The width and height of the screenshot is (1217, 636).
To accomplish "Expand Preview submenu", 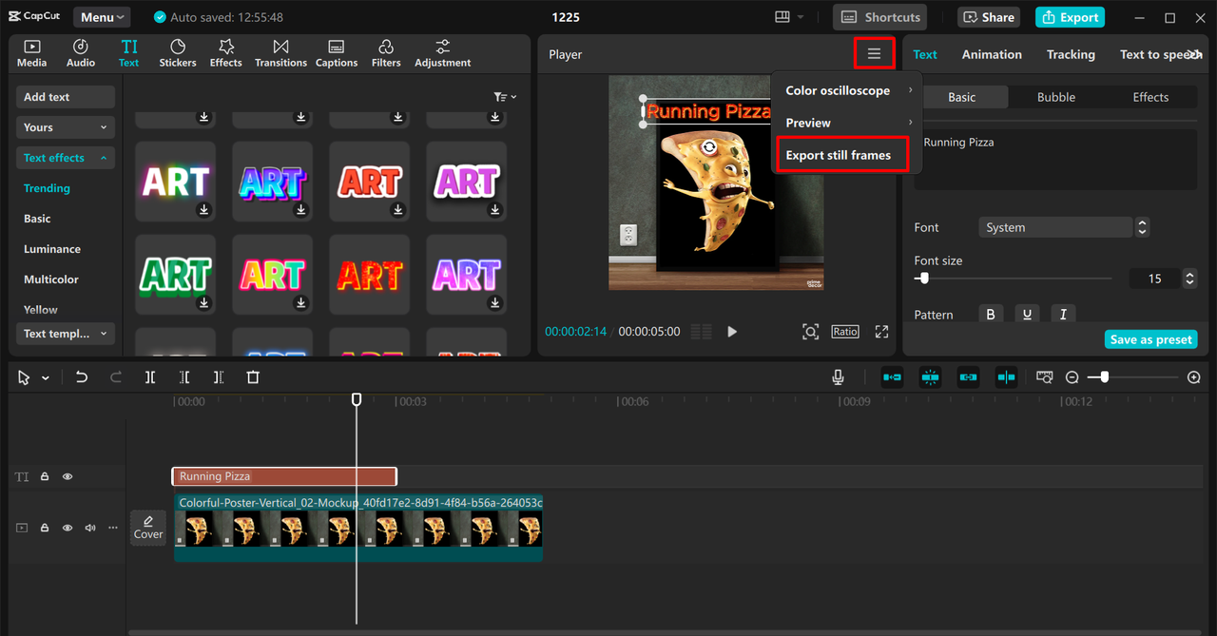I will [847, 123].
